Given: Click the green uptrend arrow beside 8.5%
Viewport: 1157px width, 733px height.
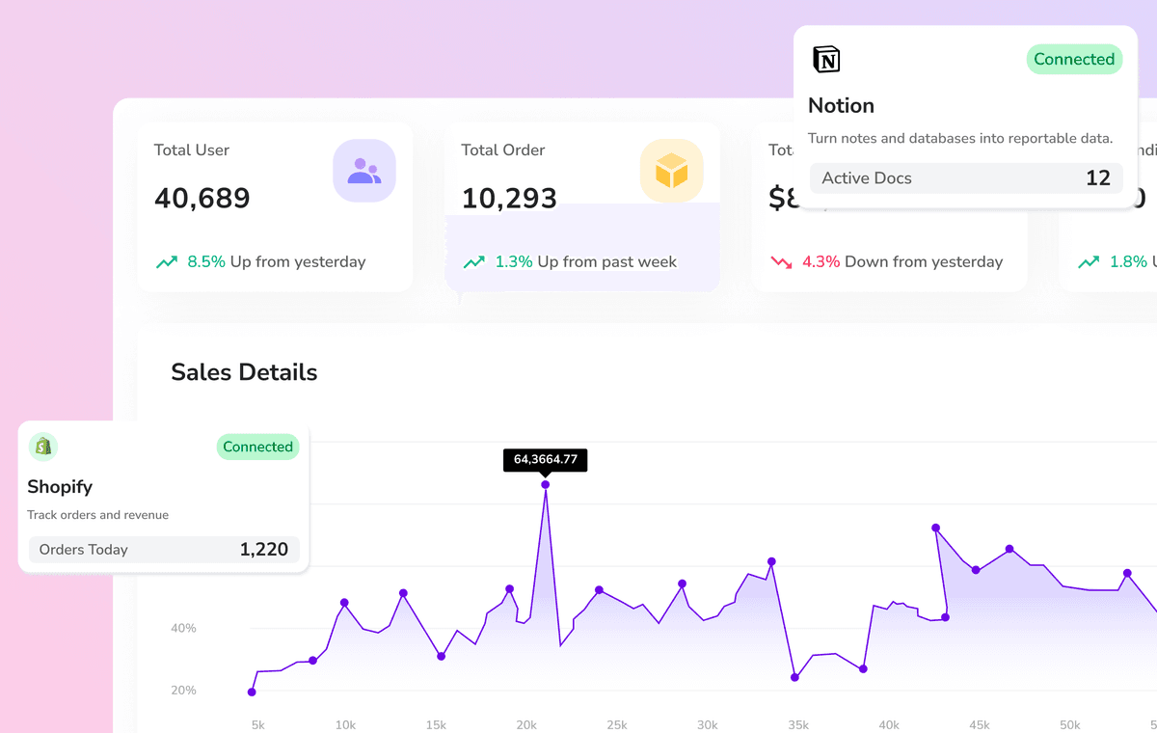Looking at the screenshot, I should coord(167,261).
